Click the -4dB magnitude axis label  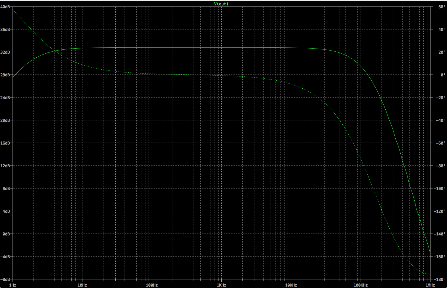click(x=5, y=257)
